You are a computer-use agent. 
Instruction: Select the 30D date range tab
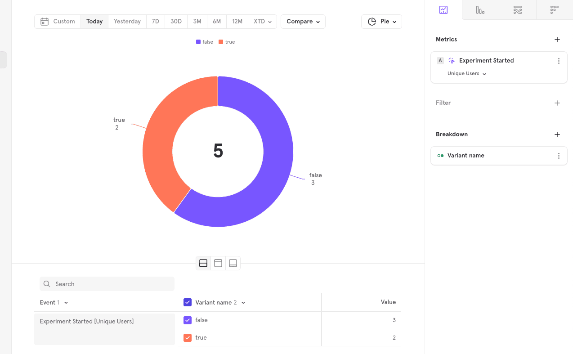coord(176,22)
